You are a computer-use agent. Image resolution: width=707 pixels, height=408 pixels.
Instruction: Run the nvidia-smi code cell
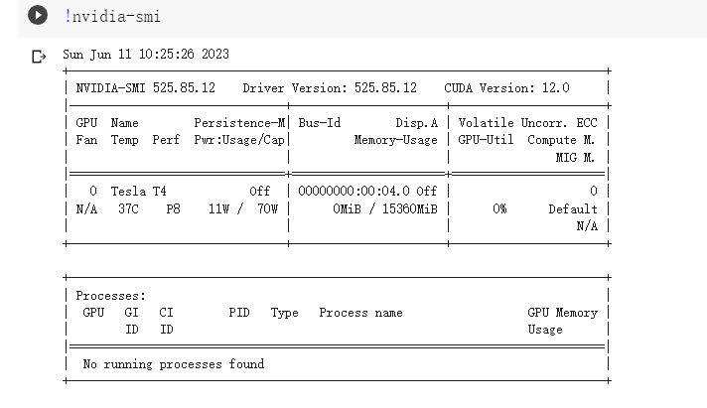(x=38, y=16)
